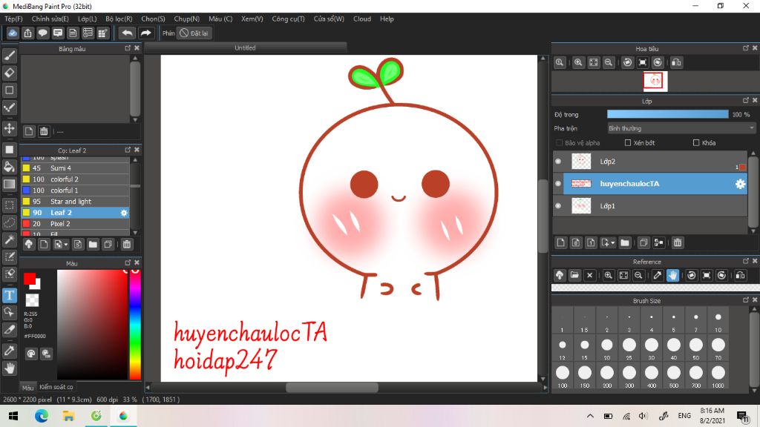Viewport: 760px width, 427px height.
Task: Open the Bộ lọc(R) menu
Action: pyautogui.click(x=119, y=19)
